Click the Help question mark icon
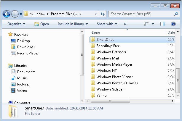 tap(173, 24)
